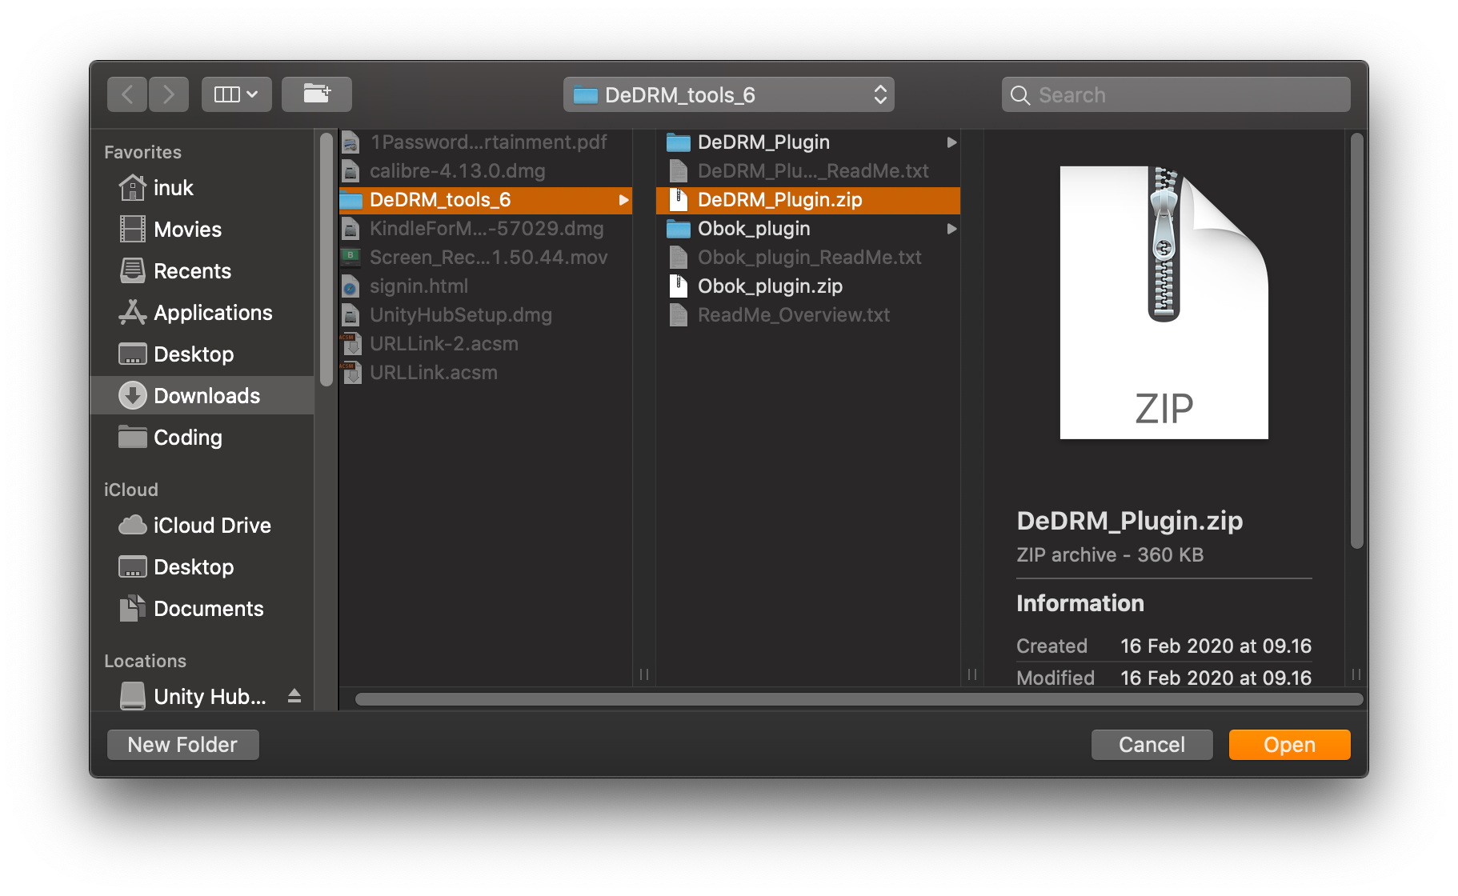
Task: Click the Open button
Action: (1289, 745)
